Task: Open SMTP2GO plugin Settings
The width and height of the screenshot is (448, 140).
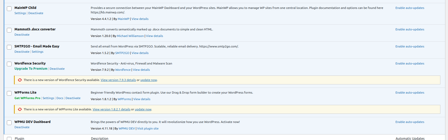Action: coord(37,52)
